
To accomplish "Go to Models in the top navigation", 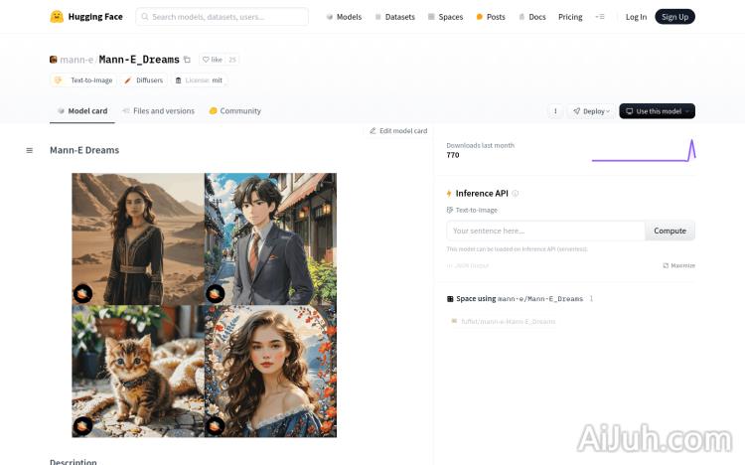I will point(343,17).
